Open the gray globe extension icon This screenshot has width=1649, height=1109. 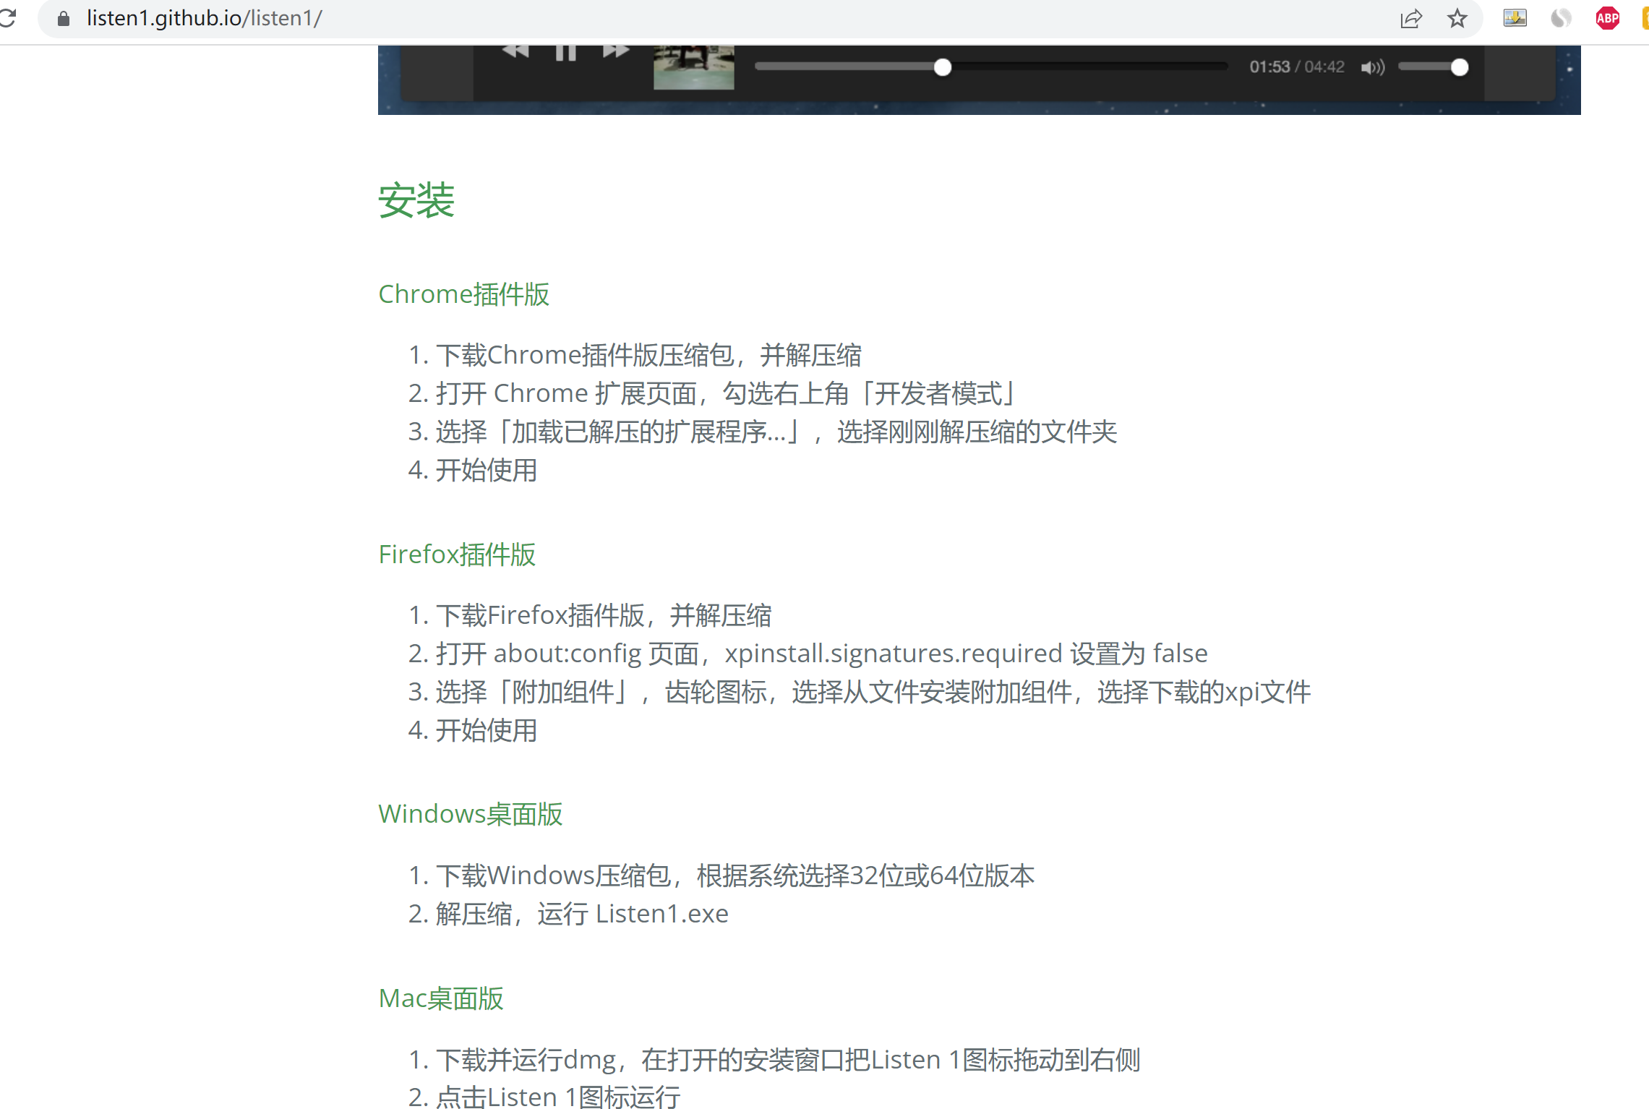(1561, 18)
